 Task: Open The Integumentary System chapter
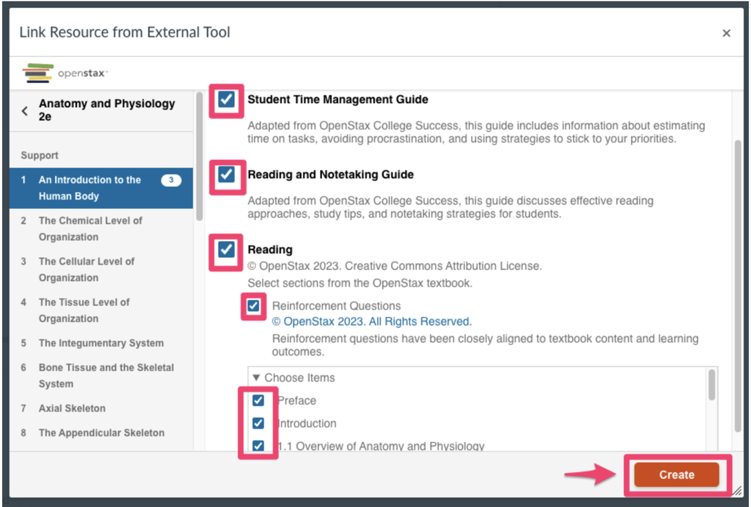pos(101,343)
